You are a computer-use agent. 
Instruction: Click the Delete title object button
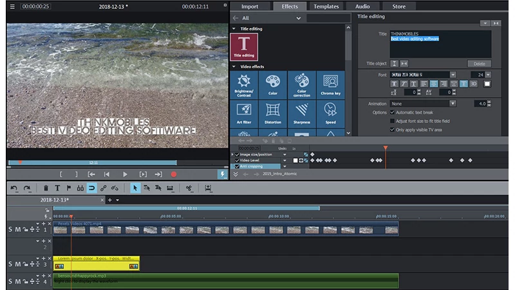point(479,64)
